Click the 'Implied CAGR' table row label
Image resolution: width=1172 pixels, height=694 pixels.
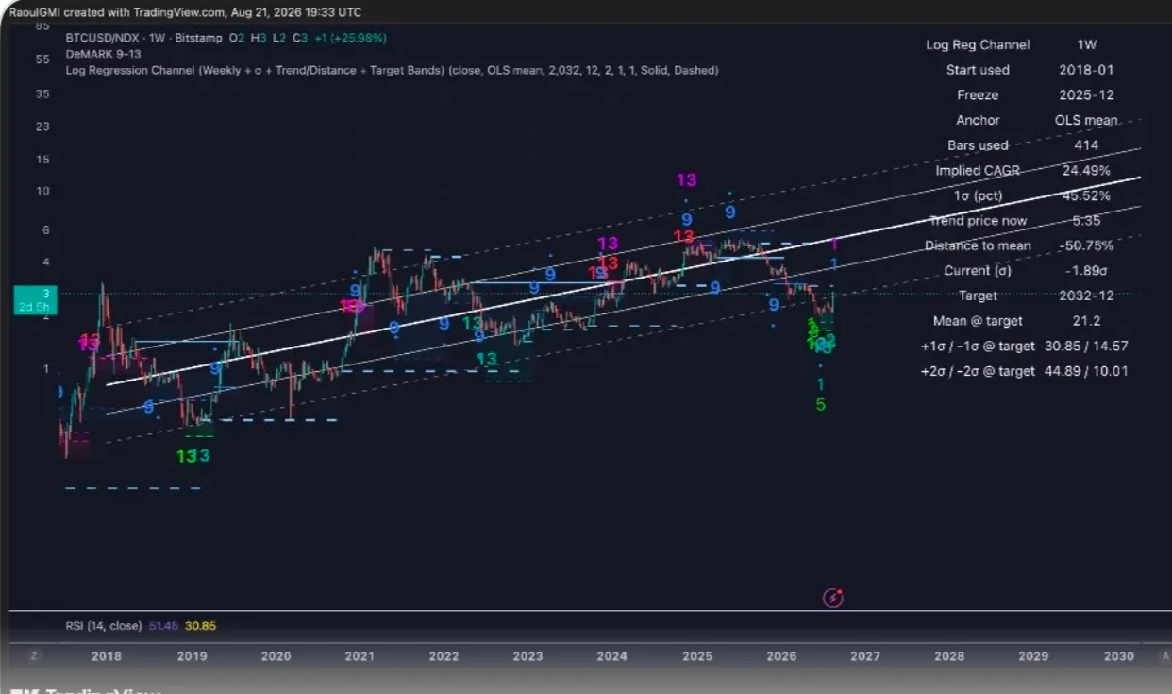pyautogui.click(x=978, y=171)
